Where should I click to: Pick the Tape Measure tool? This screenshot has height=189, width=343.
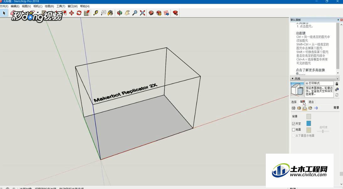pos(96,13)
